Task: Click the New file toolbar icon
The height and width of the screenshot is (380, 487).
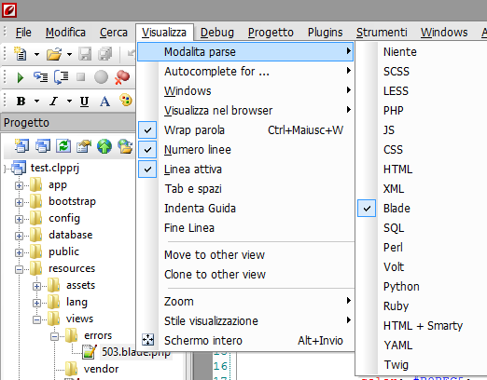Action: tap(21, 54)
